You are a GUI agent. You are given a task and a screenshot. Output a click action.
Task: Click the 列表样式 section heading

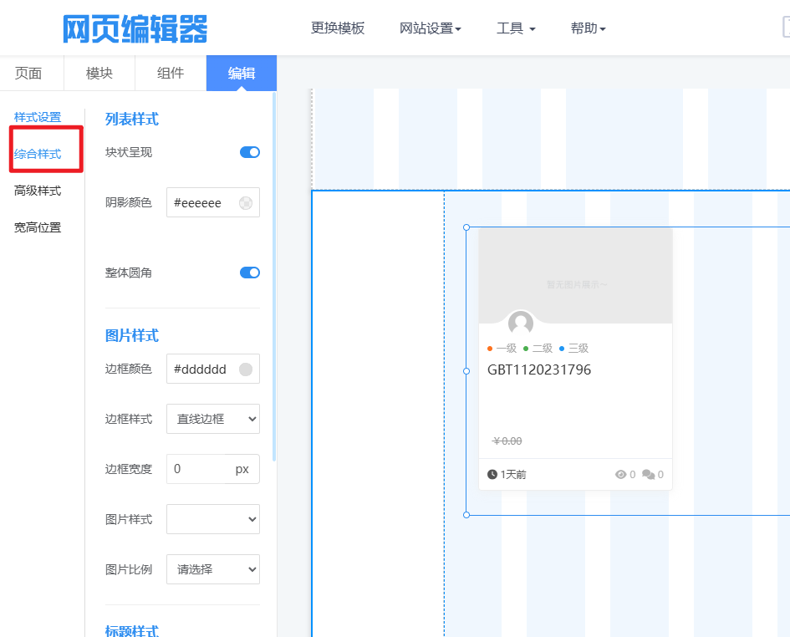pos(132,120)
